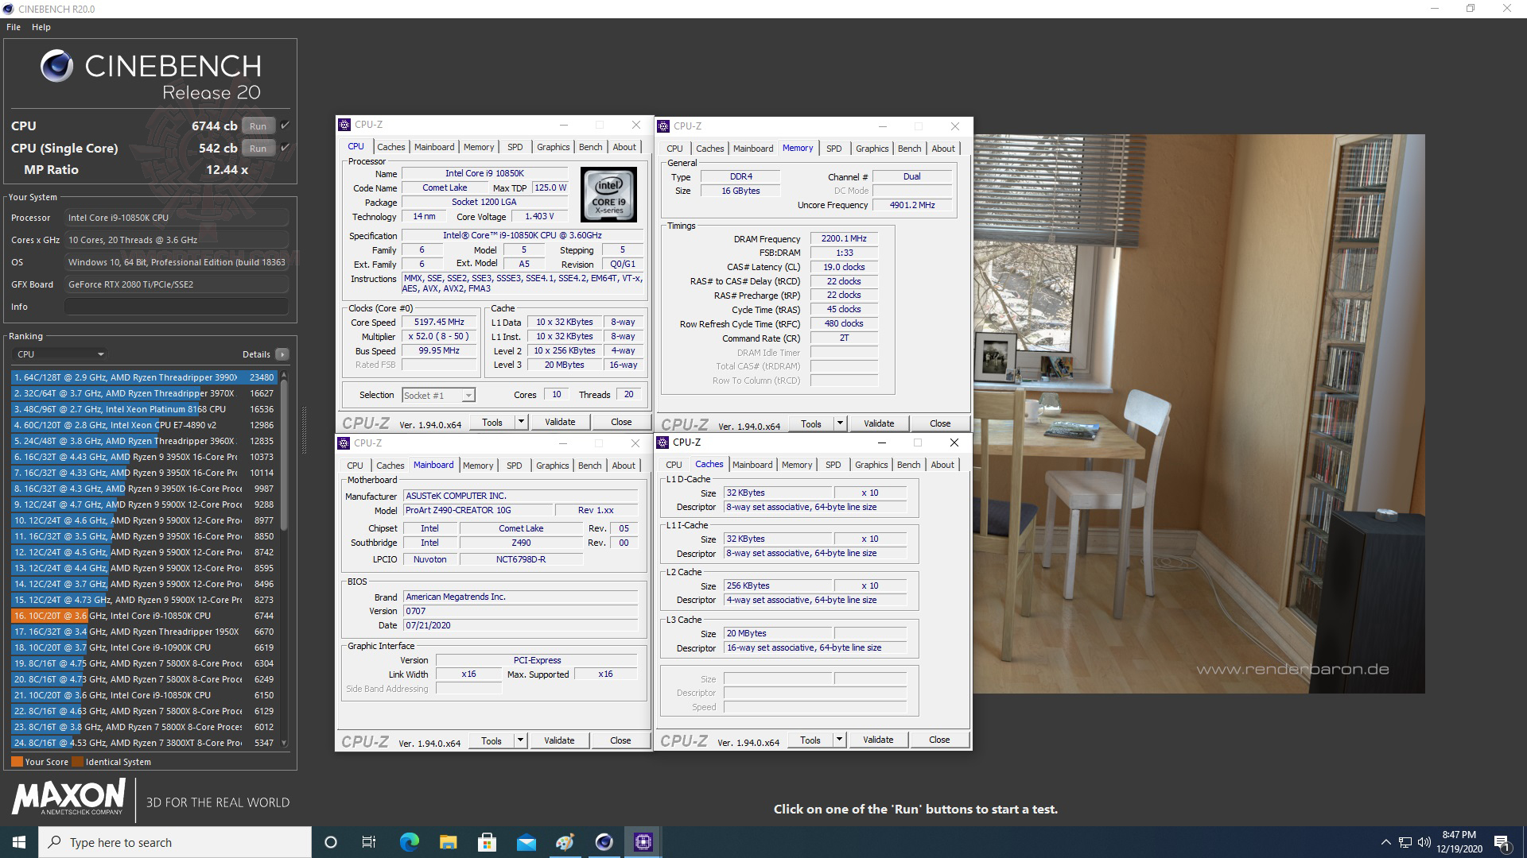Click CPU-Z title icon in CPU tab window

click(x=344, y=125)
